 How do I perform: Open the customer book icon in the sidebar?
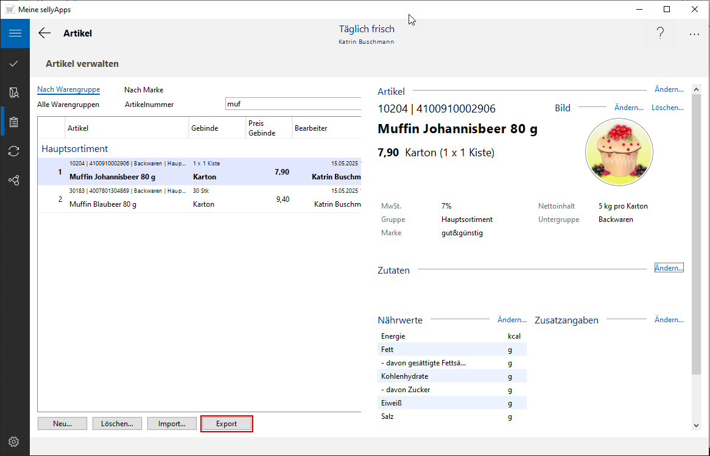click(x=15, y=92)
